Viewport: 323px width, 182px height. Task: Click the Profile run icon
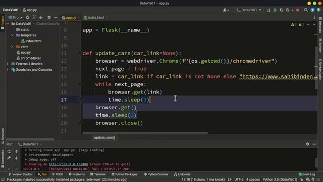[288, 10]
